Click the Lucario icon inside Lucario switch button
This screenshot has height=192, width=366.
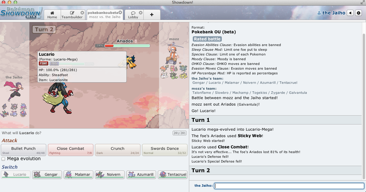point(6,174)
